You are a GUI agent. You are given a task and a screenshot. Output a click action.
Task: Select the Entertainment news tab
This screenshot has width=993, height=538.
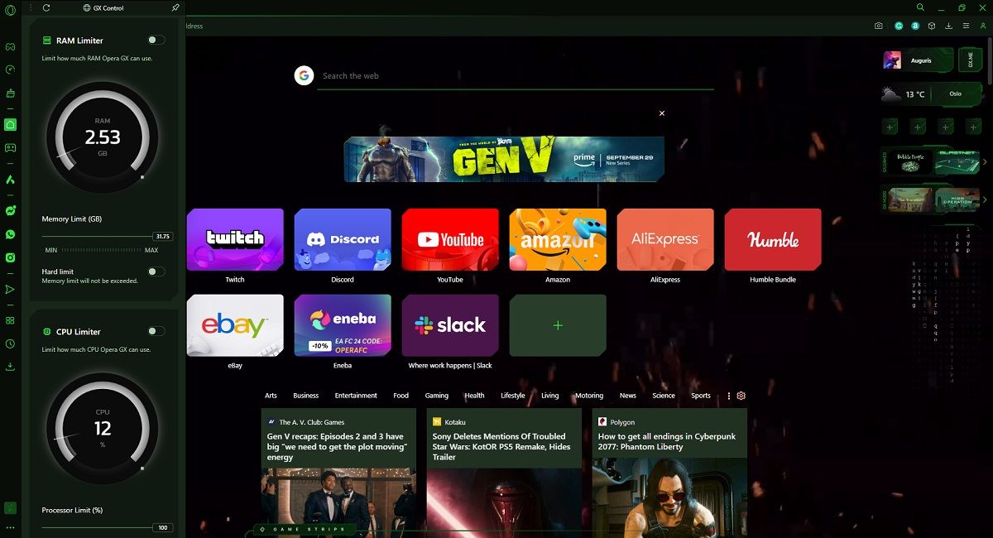coord(356,396)
